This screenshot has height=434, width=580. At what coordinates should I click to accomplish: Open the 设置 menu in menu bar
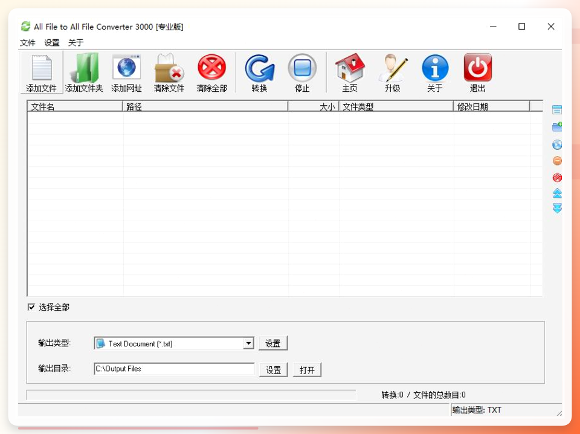pos(52,42)
